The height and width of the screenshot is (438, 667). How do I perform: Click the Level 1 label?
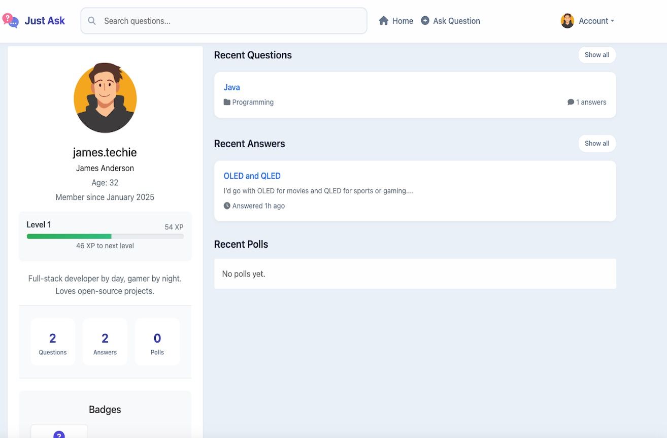[39, 224]
